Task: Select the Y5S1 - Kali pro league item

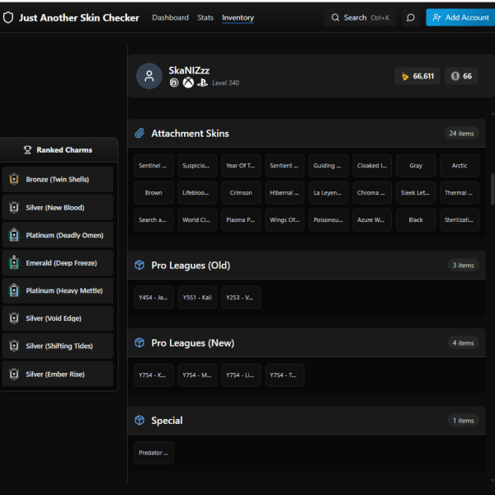Action: (197, 297)
